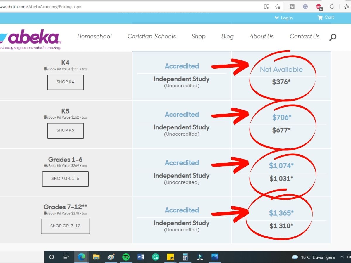
Task: Open the gray 'fb' browser extension
Action: 292,7
